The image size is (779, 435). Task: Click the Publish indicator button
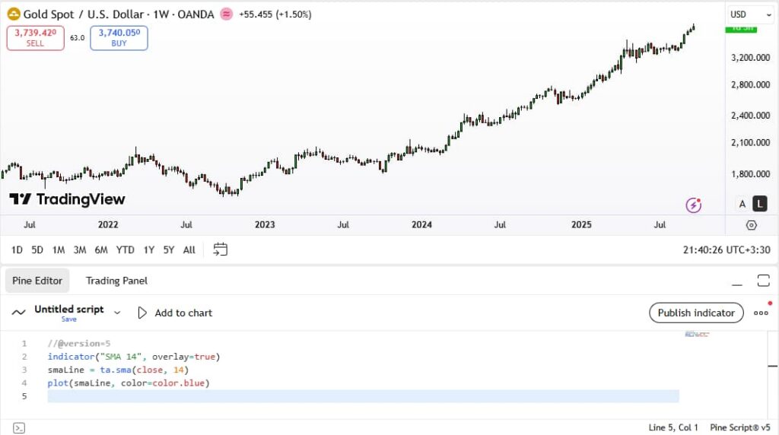pyautogui.click(x=696, y=313)
